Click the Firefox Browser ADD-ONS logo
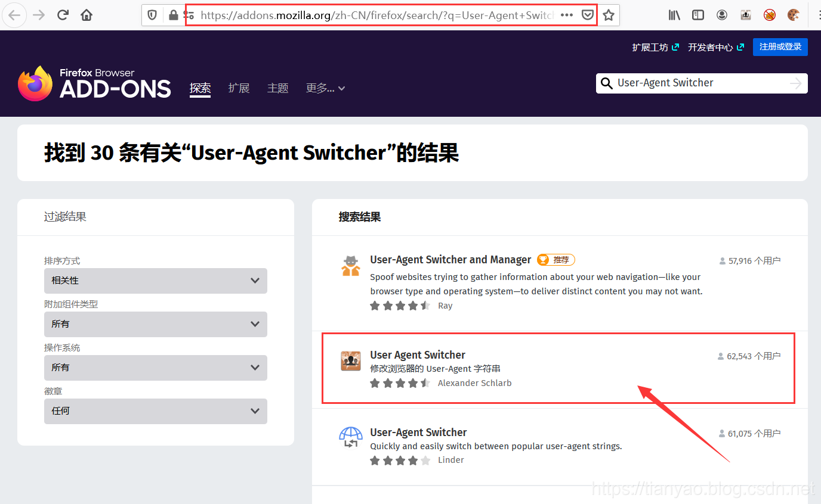This screenshot has height=504, width=821. pos(94,83)
